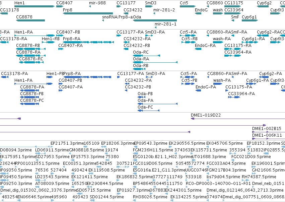Click the CG34232-RB transcript label
The image size is (285, 202).
coord(137,46)
